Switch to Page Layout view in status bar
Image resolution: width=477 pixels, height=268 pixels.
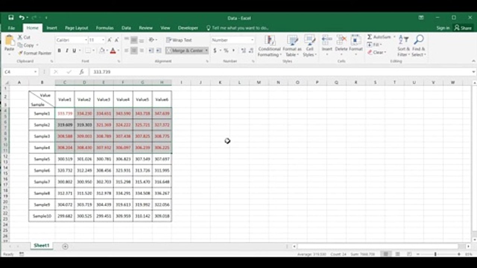(398, 254)
